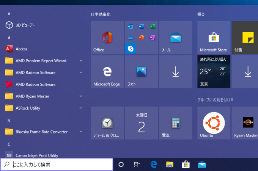The image size is (258, 171).
Task: Open File Explorer from the taskbar
Action: pos(170,164)
